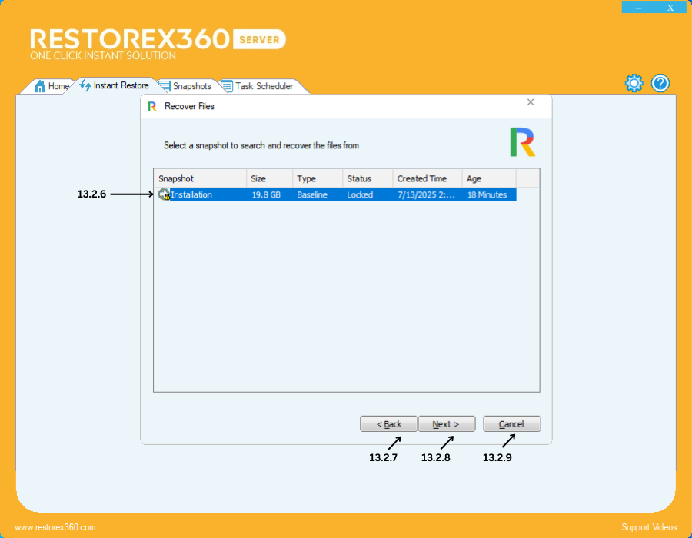Switch to the Instant Restore tab

point(116,85)
